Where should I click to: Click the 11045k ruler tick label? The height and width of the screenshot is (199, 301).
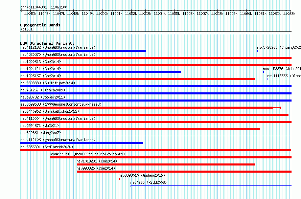pyautogui.click(x=30, y=14)
